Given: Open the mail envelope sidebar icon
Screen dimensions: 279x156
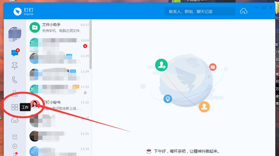Looking at the screenshot, I should pos(15,137).
